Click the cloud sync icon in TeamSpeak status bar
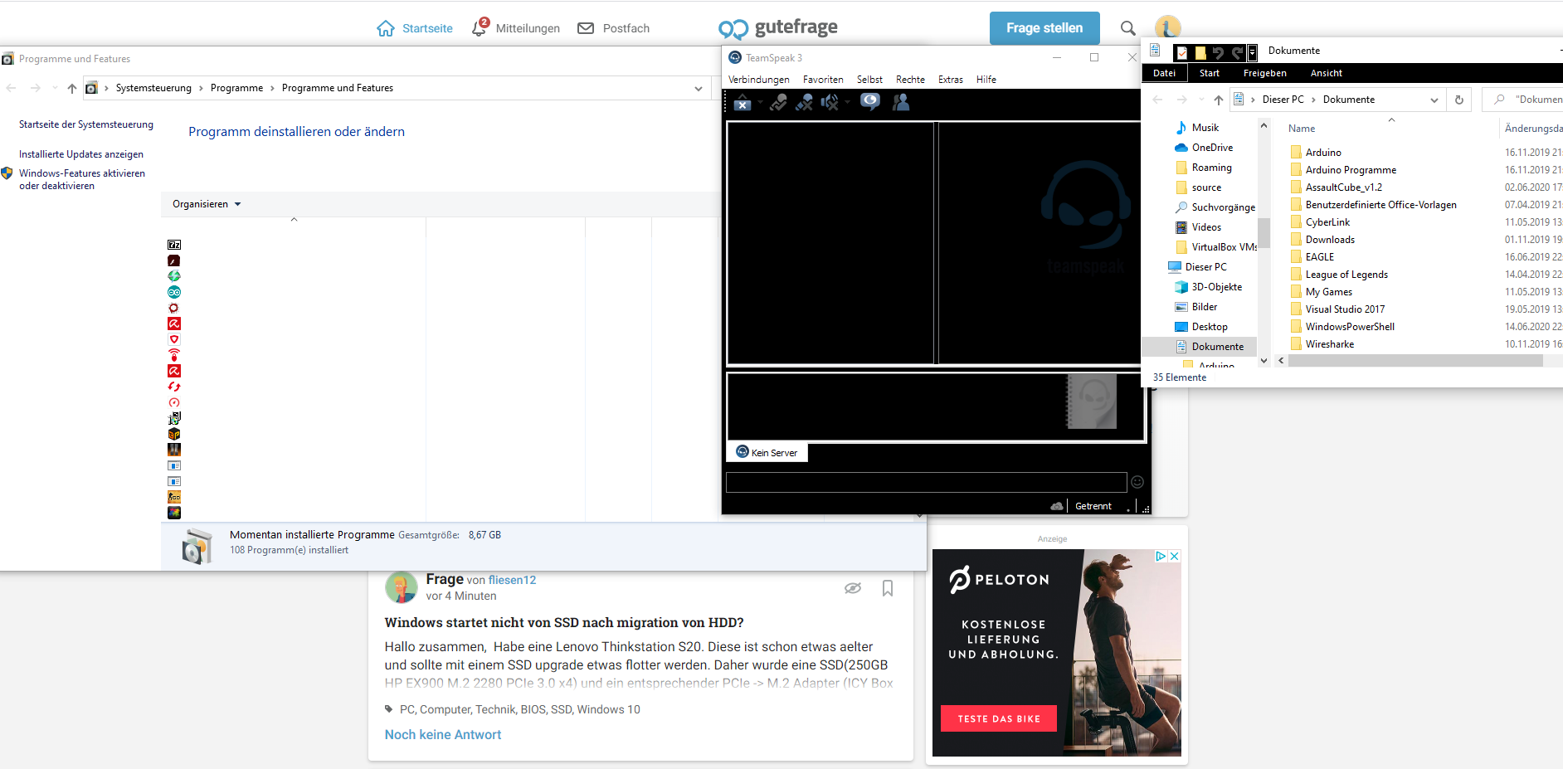1563x769 pixels. (x=1057, y=506)
